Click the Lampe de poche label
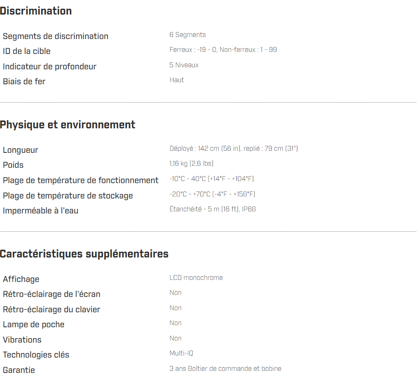This screenshot has height=380, width=417. (34, 324)
